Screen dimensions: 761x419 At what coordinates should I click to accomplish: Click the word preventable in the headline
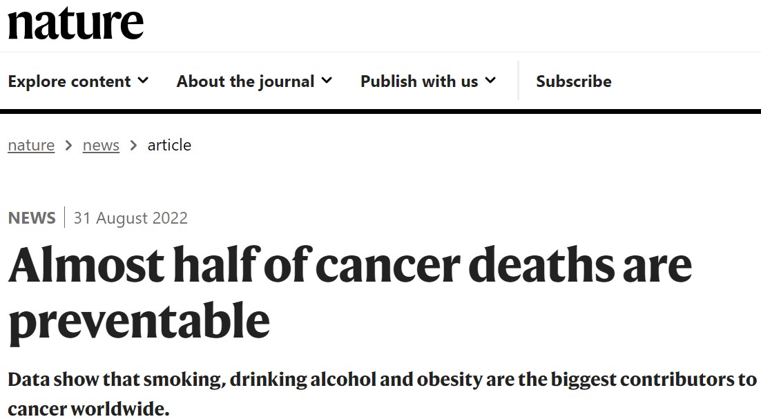[x=139, y=320]
